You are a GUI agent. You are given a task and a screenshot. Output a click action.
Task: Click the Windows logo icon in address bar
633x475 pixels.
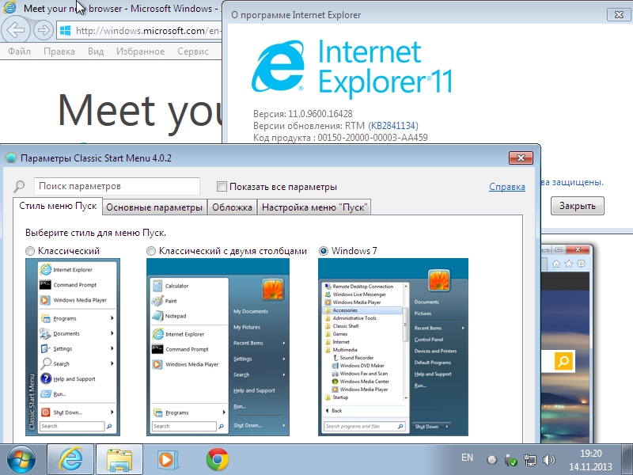tap(65, 31)
